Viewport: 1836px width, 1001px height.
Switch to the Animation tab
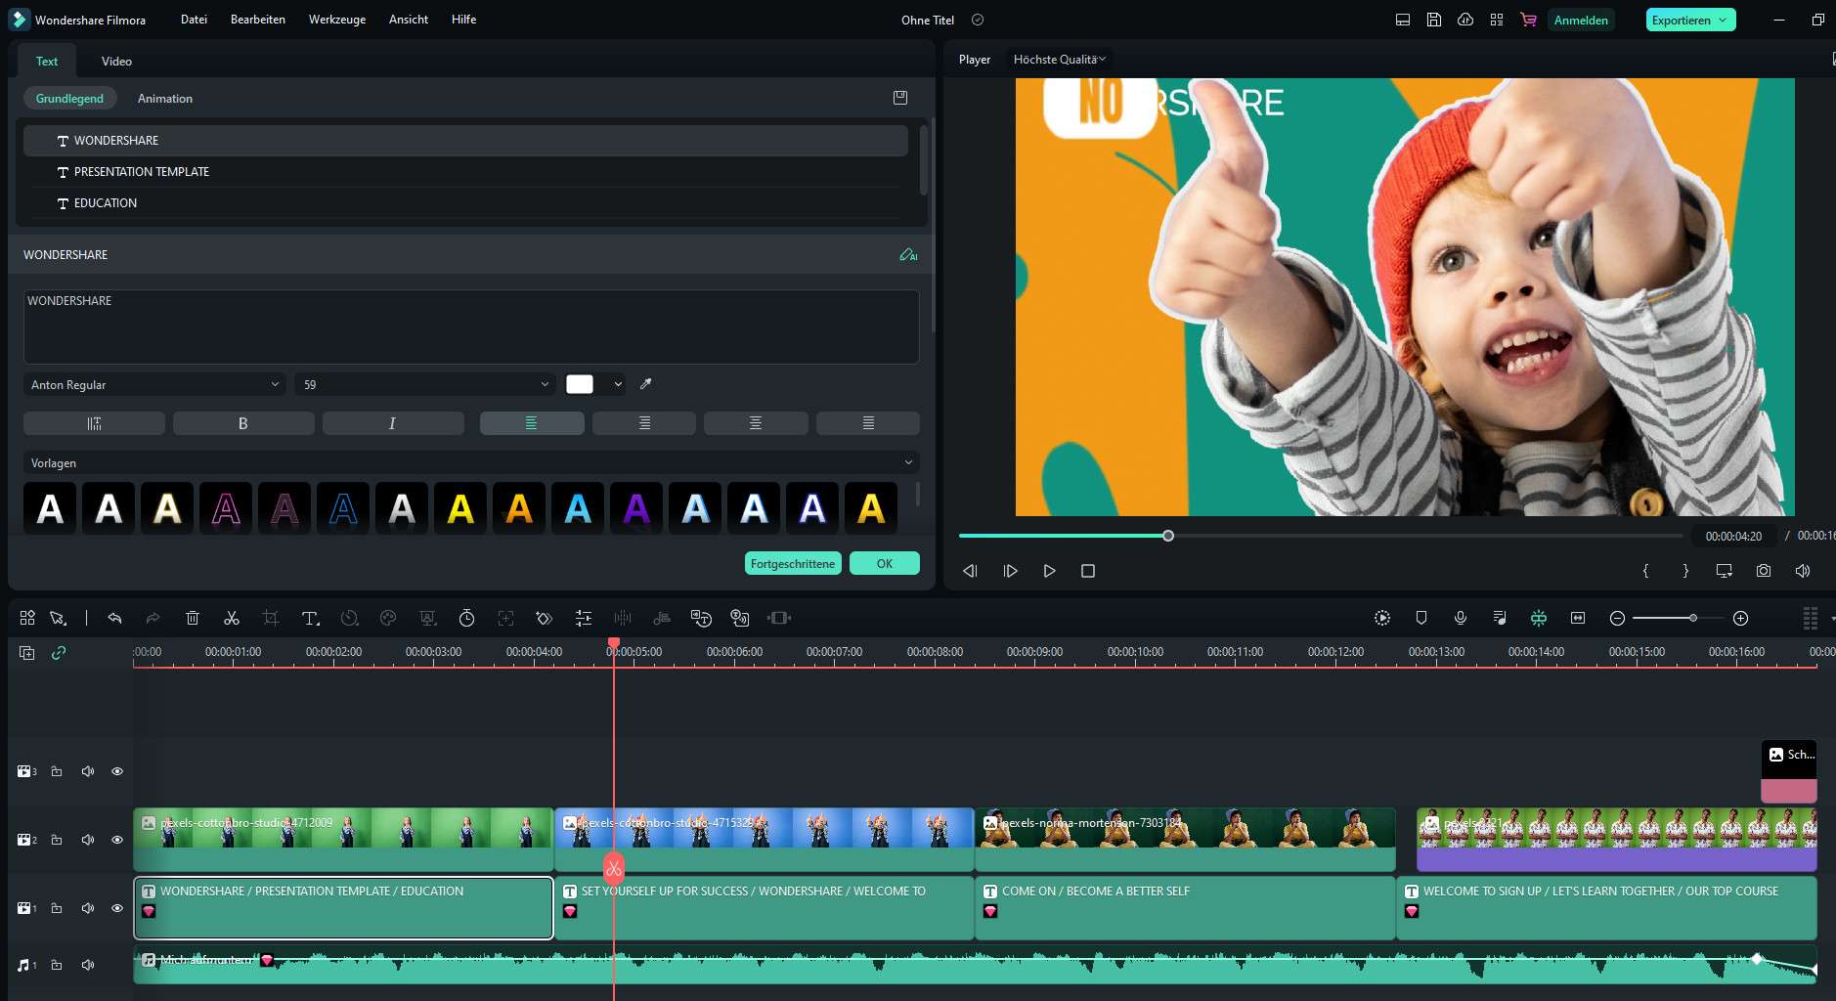165,99
